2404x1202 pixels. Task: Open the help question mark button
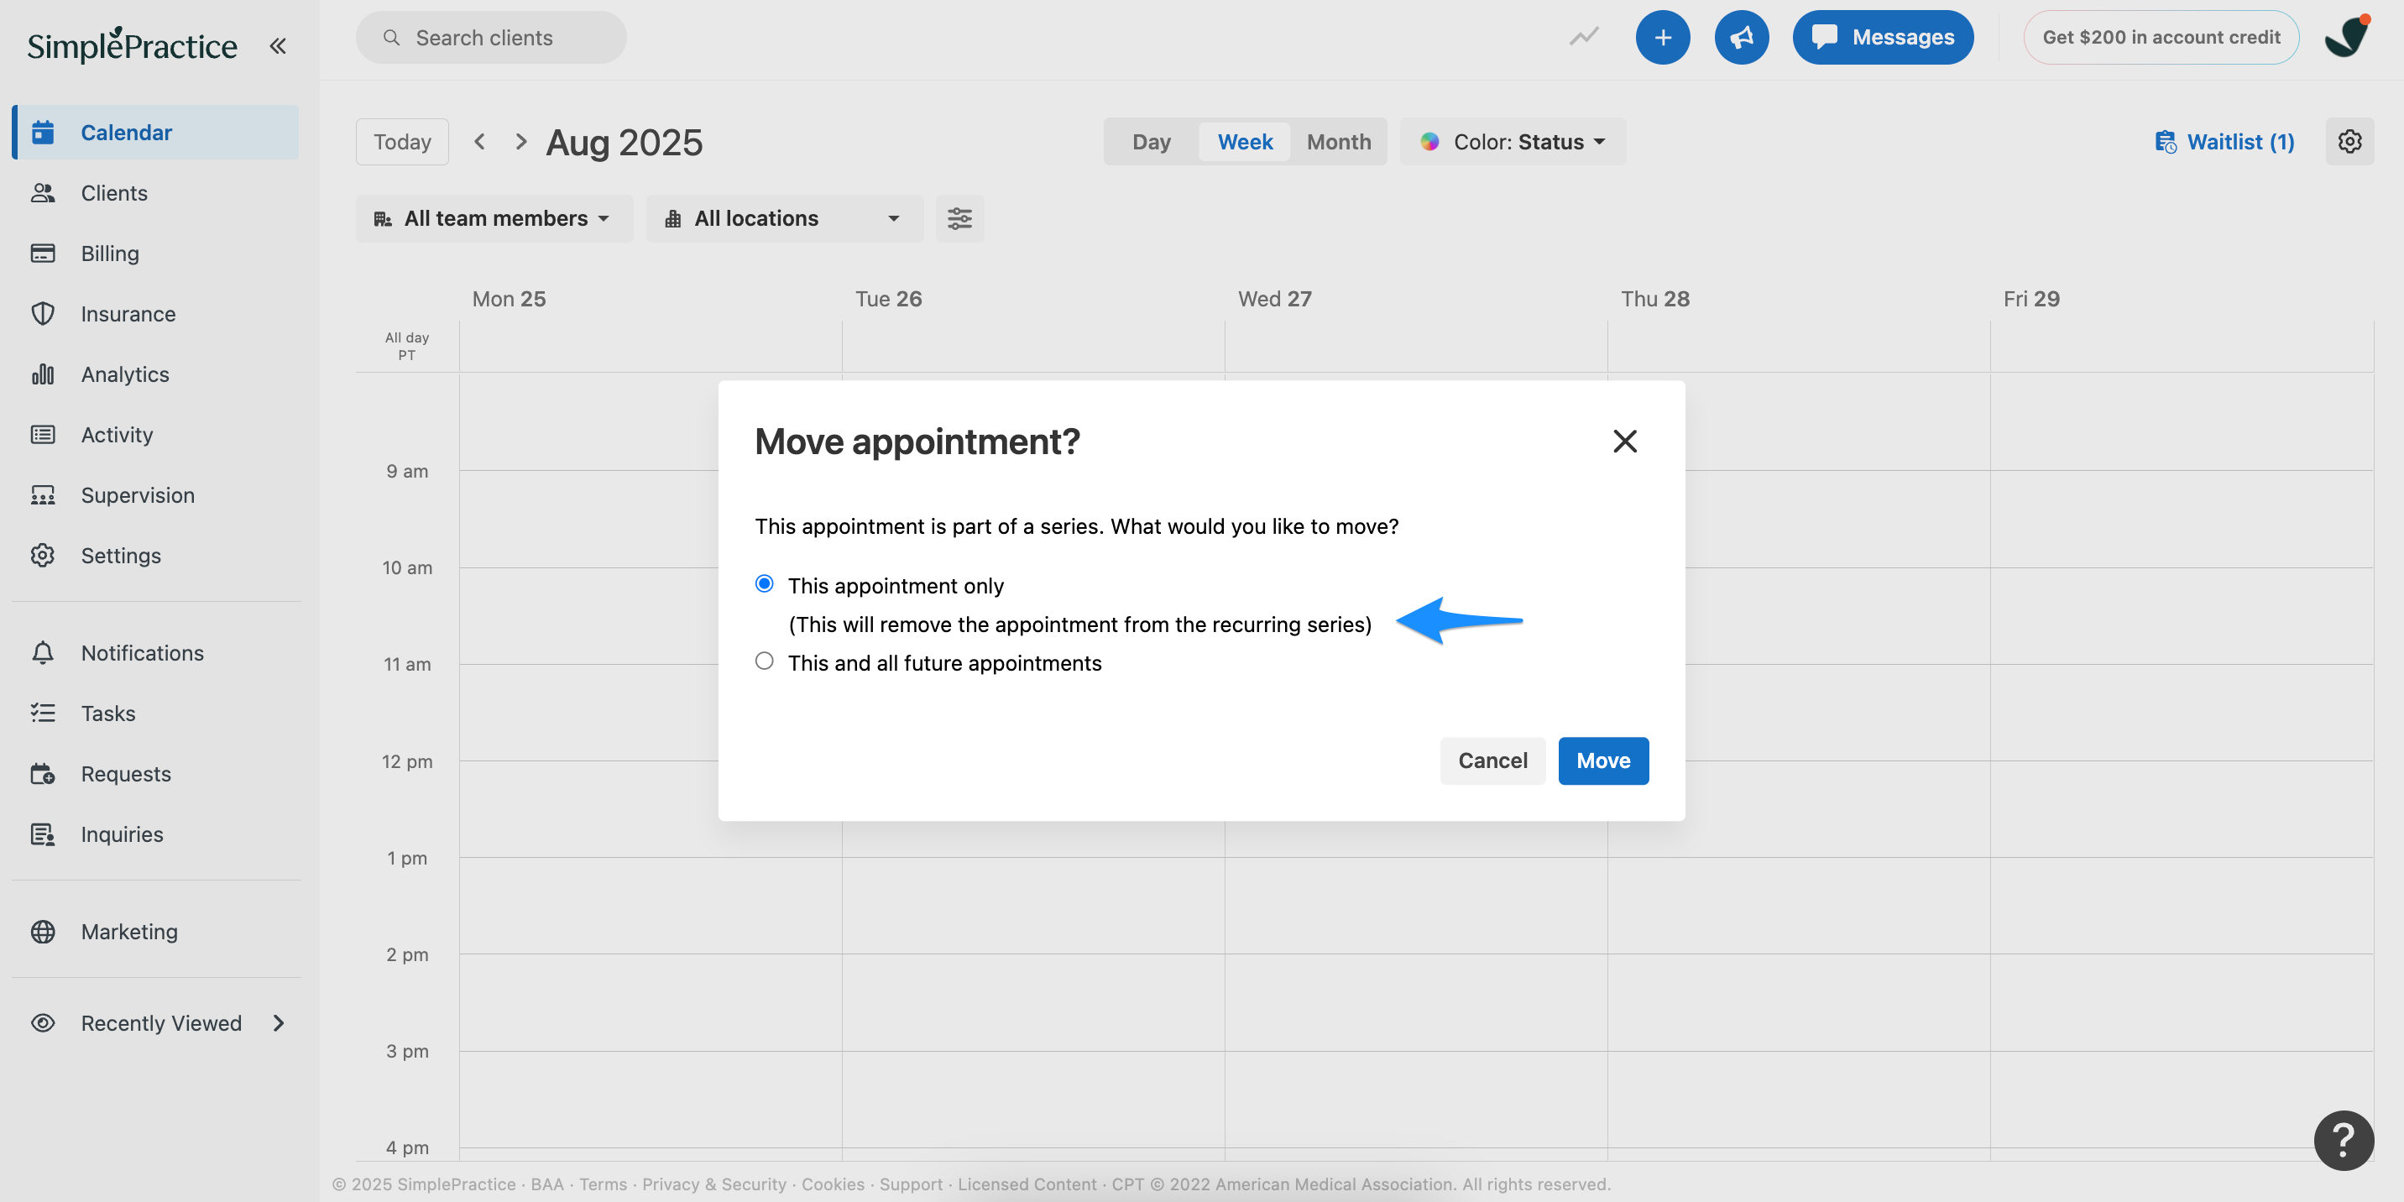[2343, 1140]
